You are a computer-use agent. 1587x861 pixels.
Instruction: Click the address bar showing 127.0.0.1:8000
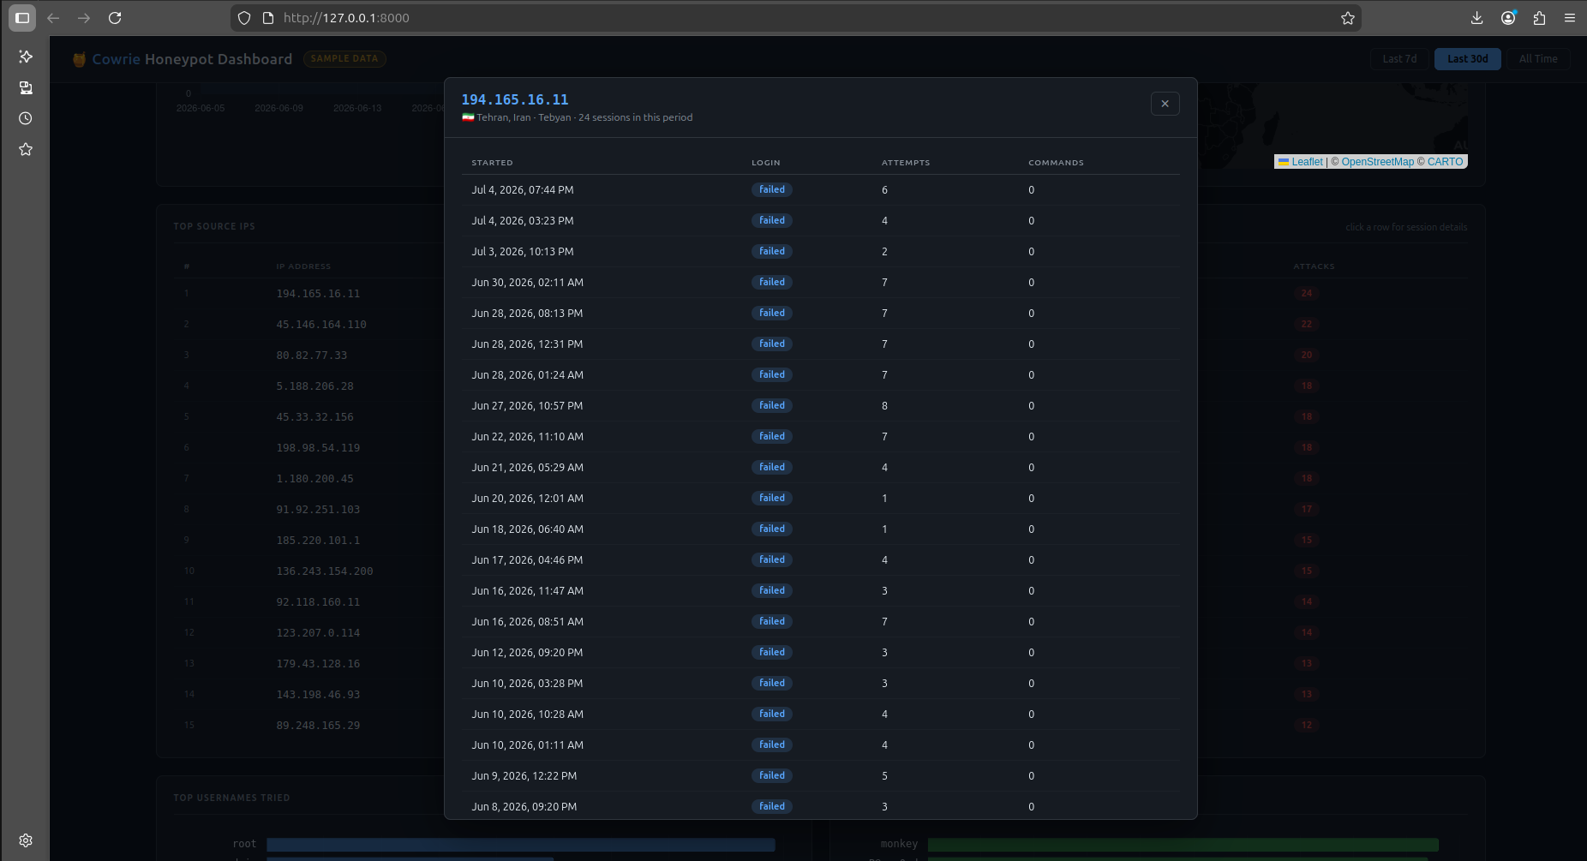[795, 18]
